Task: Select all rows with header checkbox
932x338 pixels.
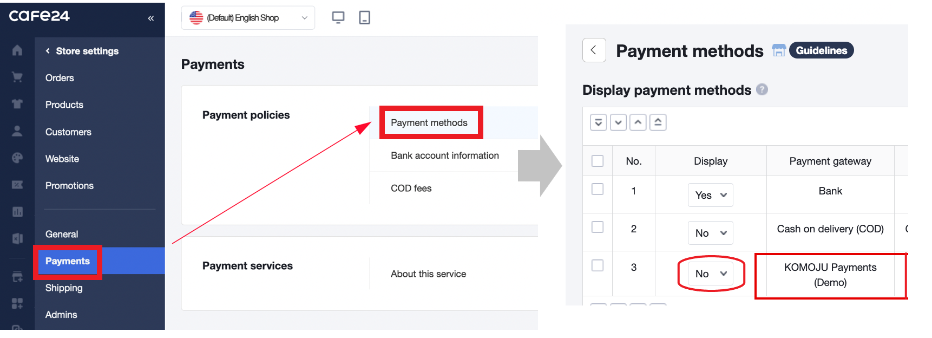Action: tap(598, 161)
